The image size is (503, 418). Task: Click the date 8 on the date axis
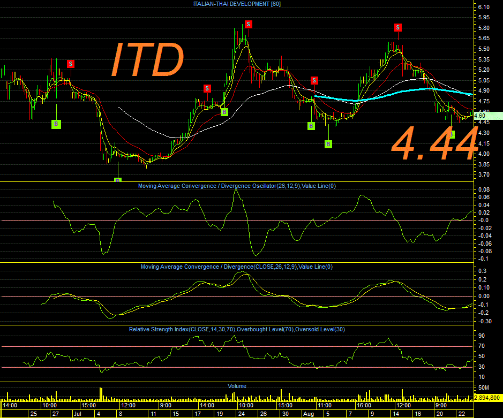pos(121,414)
